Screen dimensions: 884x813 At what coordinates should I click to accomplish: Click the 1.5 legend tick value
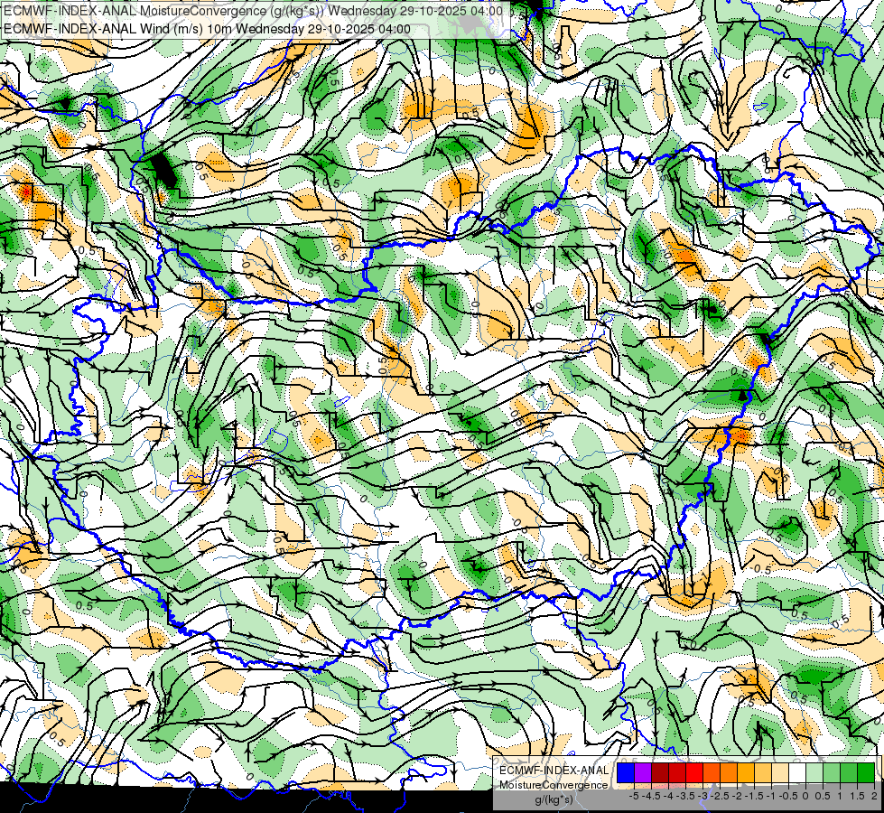click(x=858, y=796)
